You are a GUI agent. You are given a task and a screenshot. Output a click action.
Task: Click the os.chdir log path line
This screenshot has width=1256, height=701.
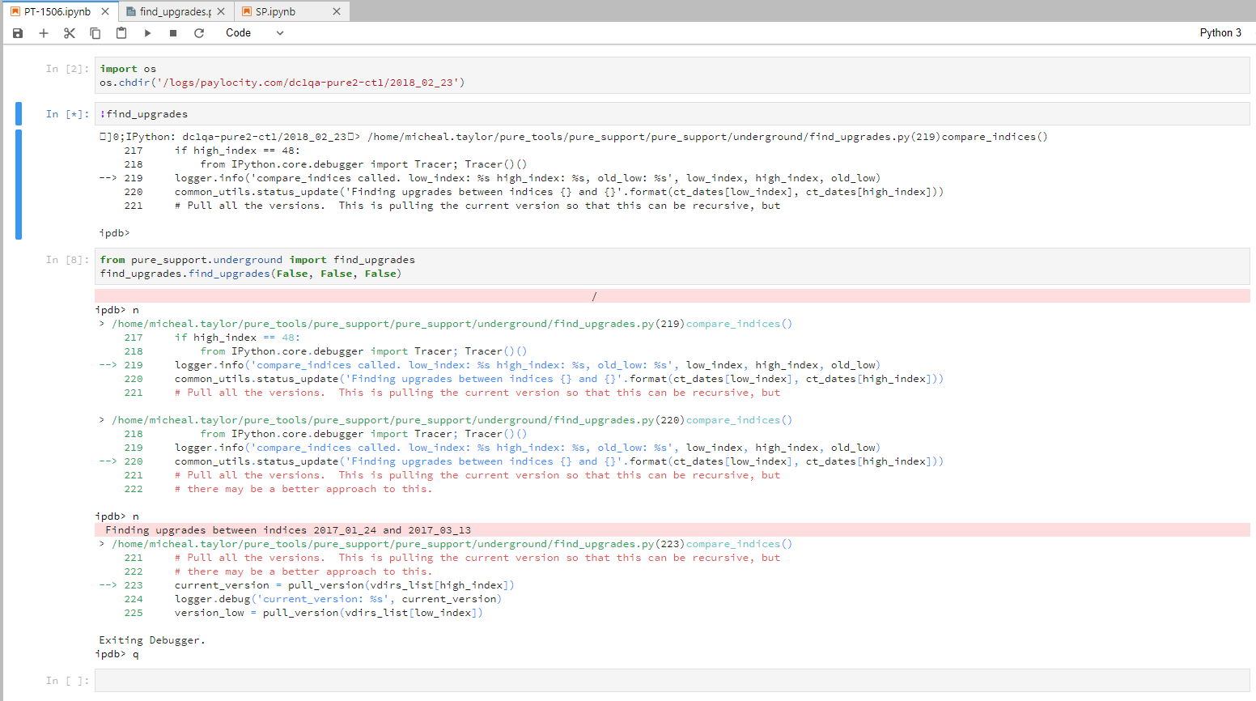click(x=282, y=83)
